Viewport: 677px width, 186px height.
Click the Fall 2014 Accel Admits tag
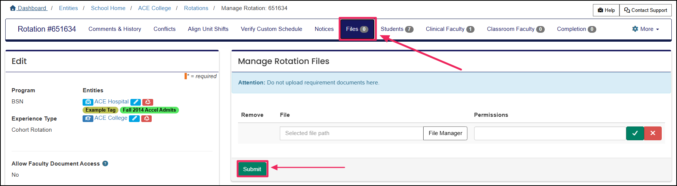coord(149,110)
